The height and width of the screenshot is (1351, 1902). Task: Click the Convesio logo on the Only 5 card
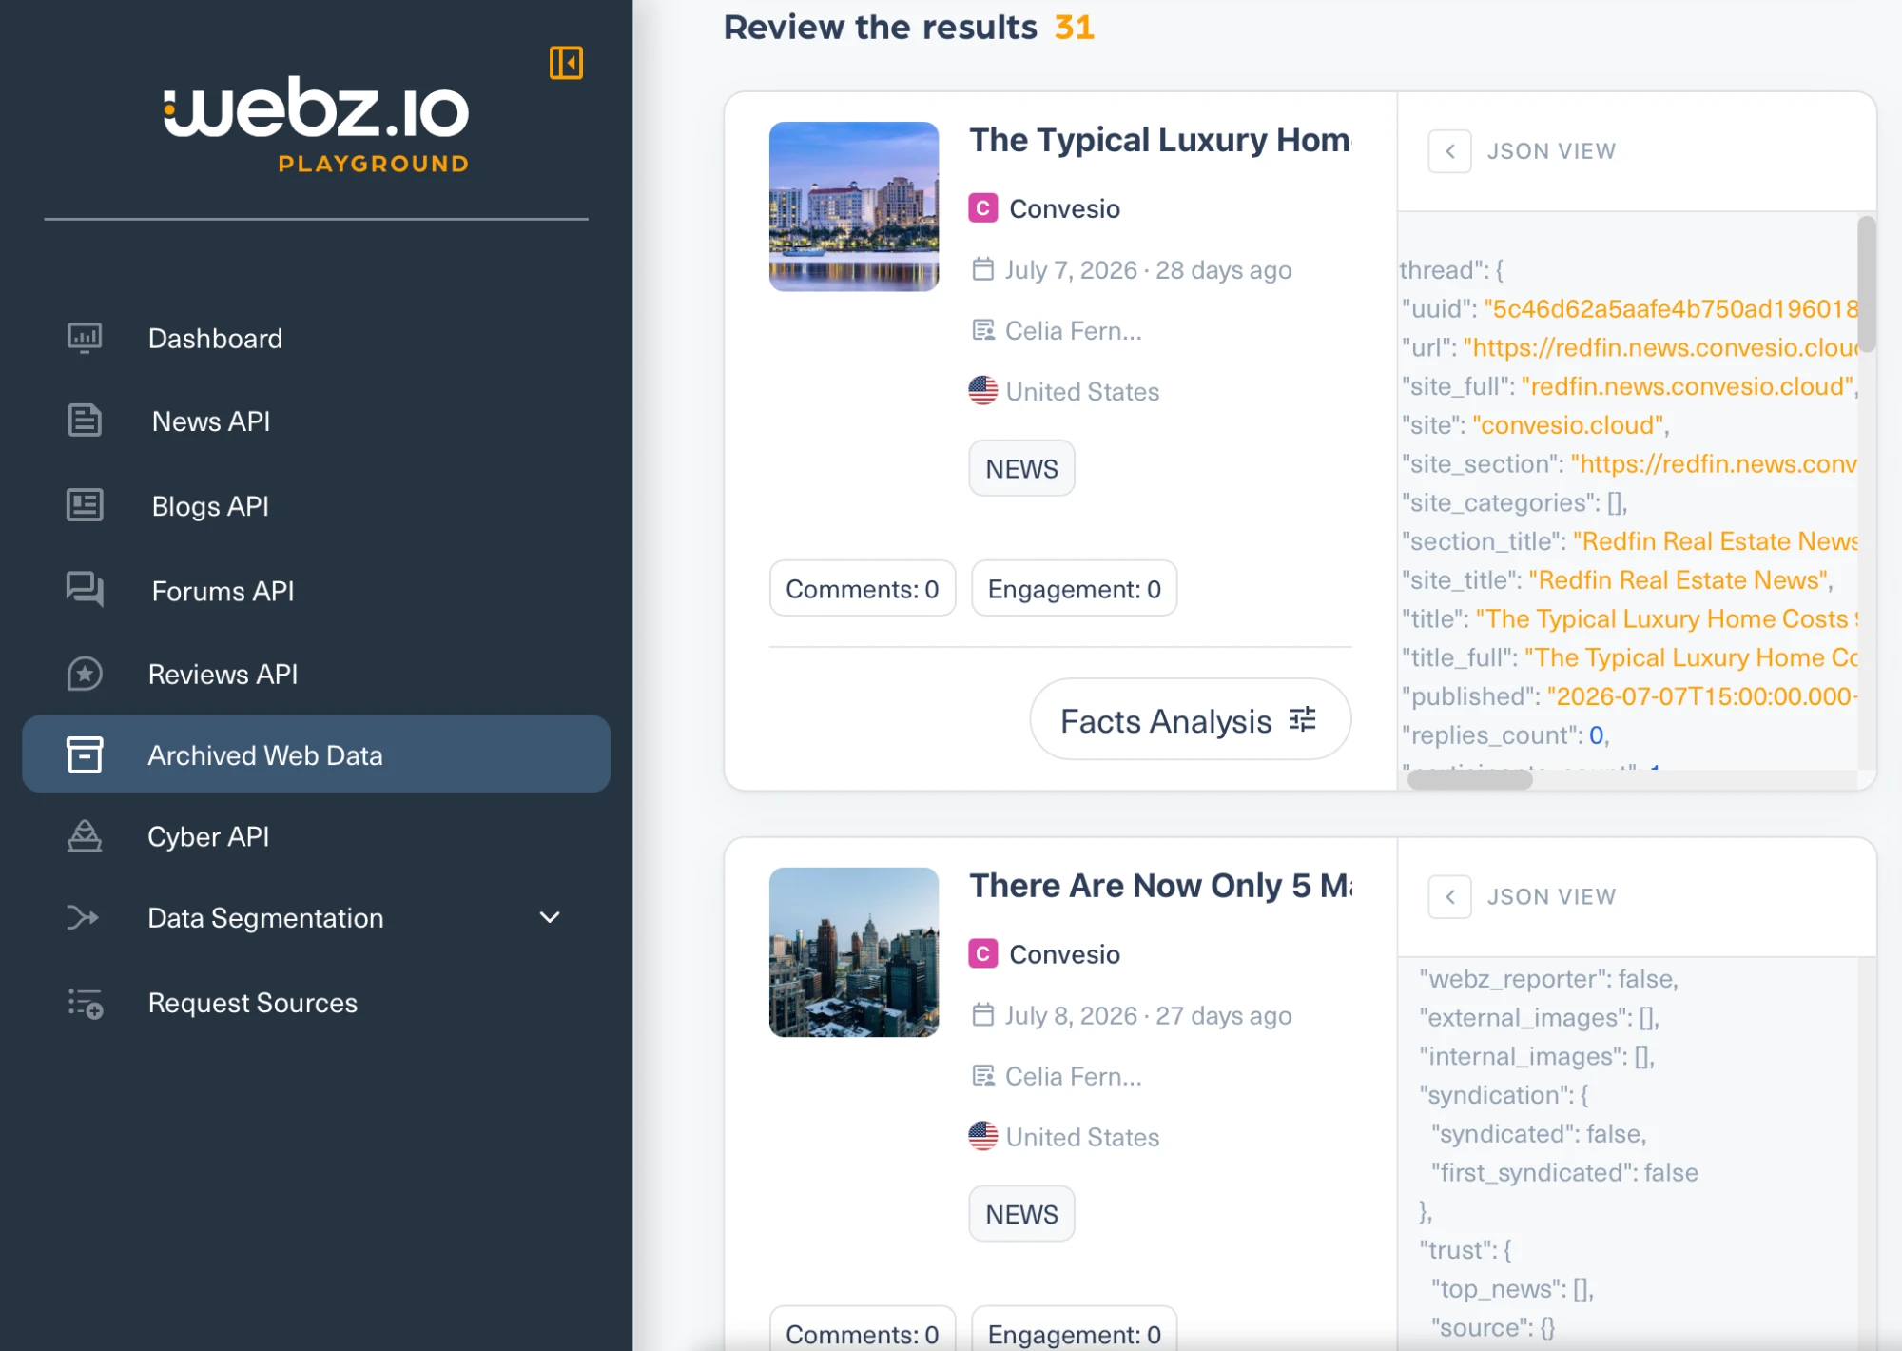point(983,953)
